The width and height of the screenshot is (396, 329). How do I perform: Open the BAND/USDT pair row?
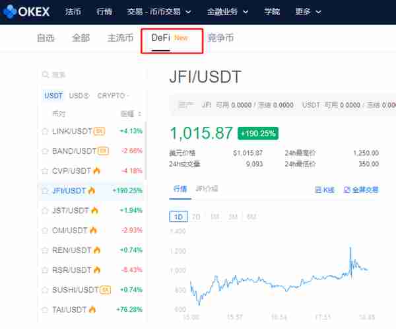coord(92,151)
